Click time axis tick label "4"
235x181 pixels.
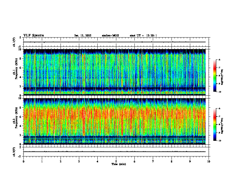pyautogui.click(x=98, y=161)
